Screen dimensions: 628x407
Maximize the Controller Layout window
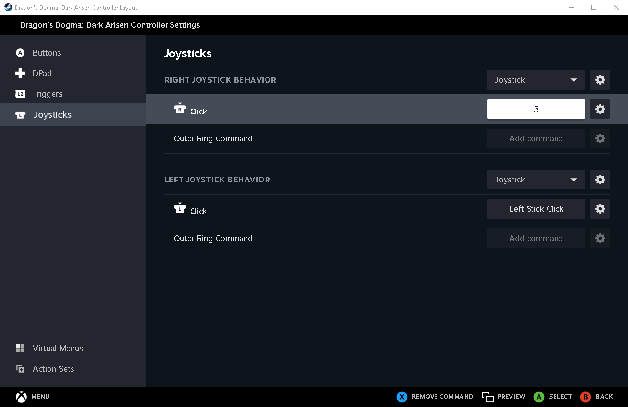tap(594, 7)
